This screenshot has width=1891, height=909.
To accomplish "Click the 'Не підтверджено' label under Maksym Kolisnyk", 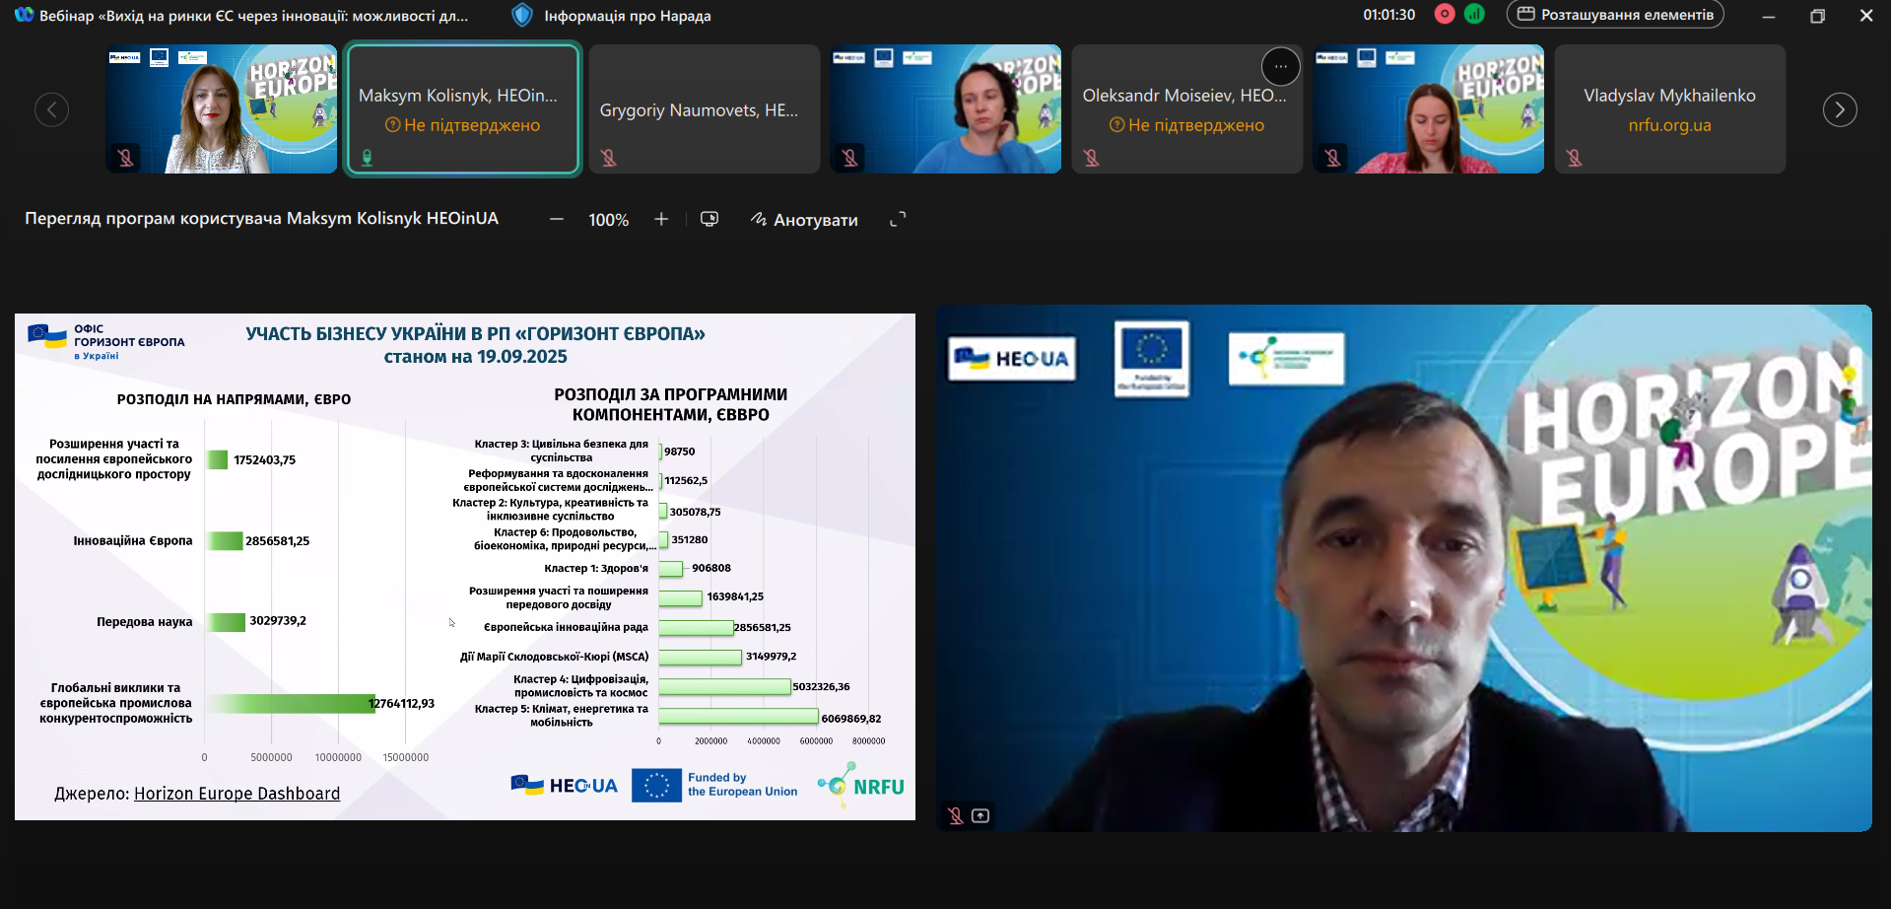I will [x=463, y=125].
